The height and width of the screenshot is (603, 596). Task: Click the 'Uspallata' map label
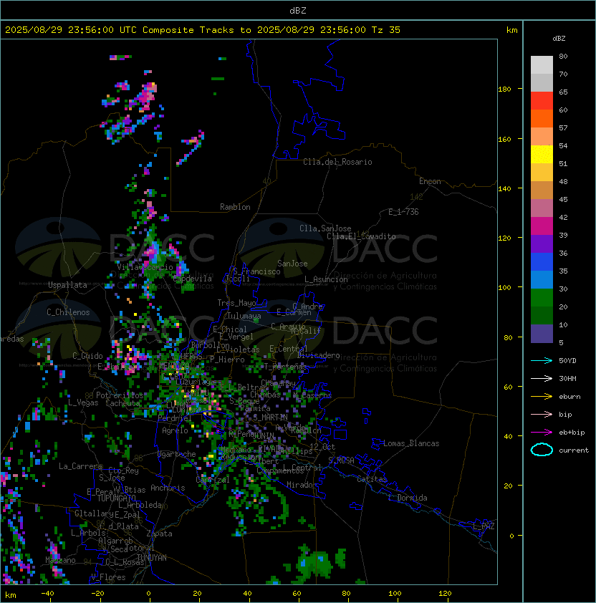pos(67,285)
